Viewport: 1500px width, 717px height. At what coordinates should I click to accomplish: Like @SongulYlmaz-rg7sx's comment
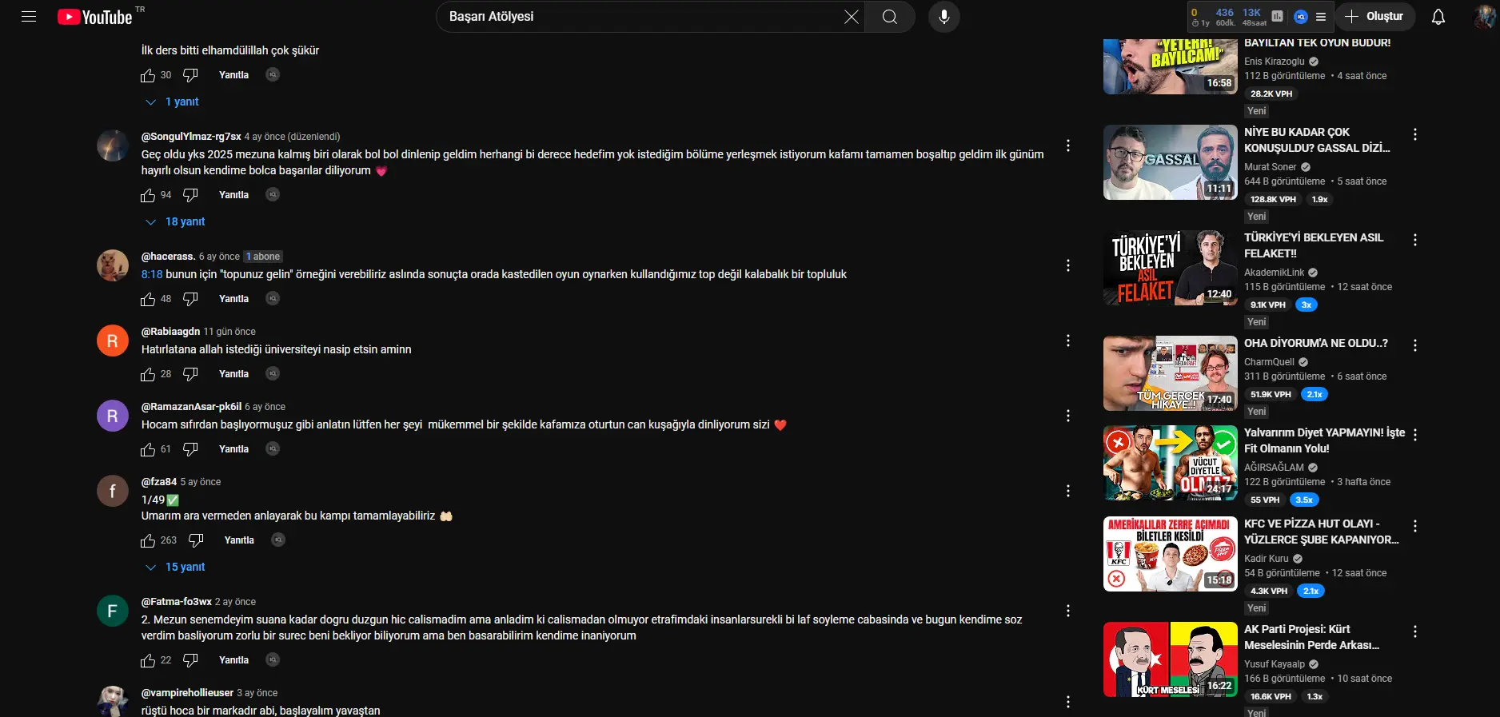[x=148, y=195]
